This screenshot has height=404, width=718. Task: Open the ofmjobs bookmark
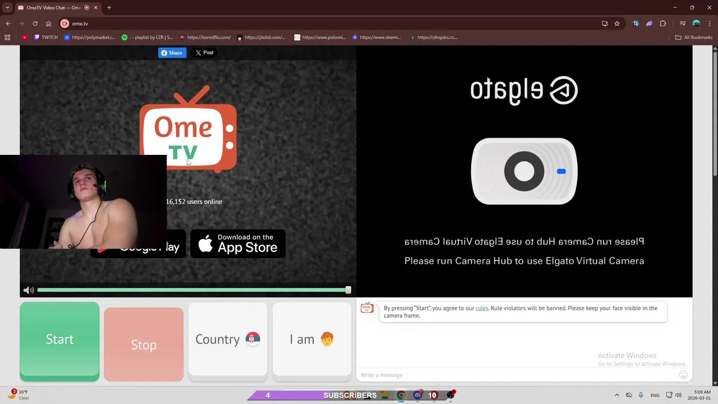click(x=434, y=38)
